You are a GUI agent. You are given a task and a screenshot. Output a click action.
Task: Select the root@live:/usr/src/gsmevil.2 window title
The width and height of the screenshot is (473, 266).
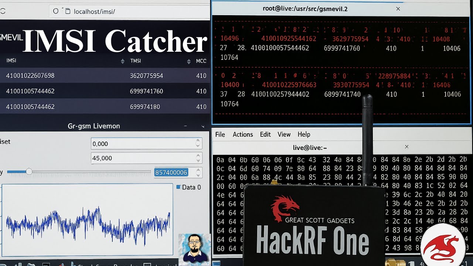[x=305, y=9]
